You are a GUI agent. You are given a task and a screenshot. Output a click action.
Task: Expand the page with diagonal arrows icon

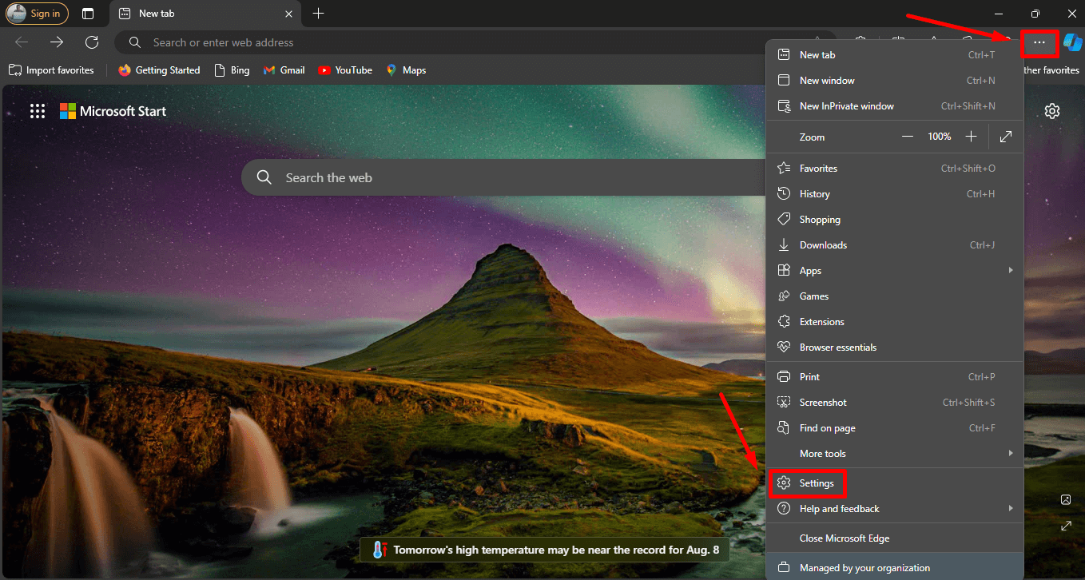pos(1066,526)
